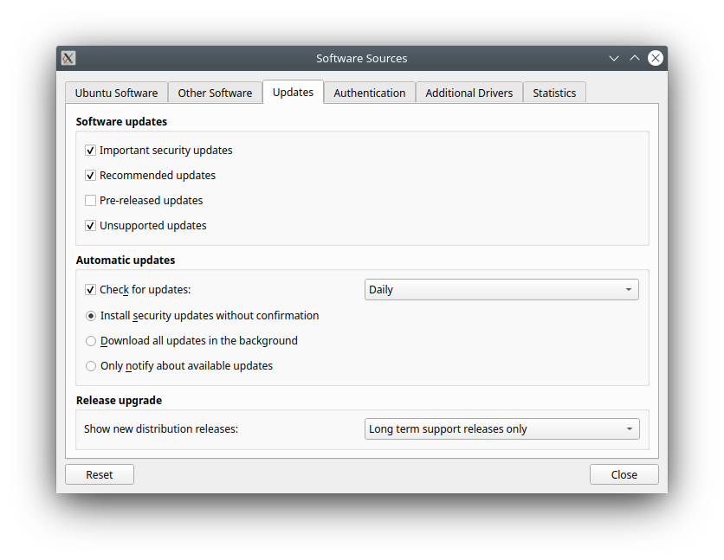724x560 pixels.
Task: Choose Download all updates in the background
Action: click(91, 341)
